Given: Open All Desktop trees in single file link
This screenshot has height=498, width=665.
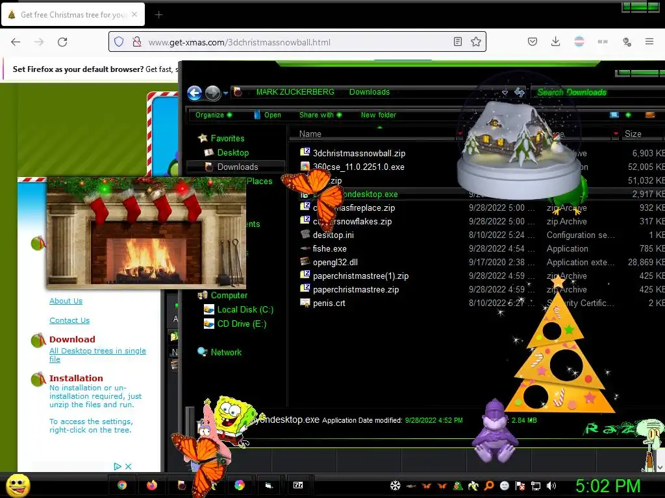Looking at the screenshot, I should point(97,355).
